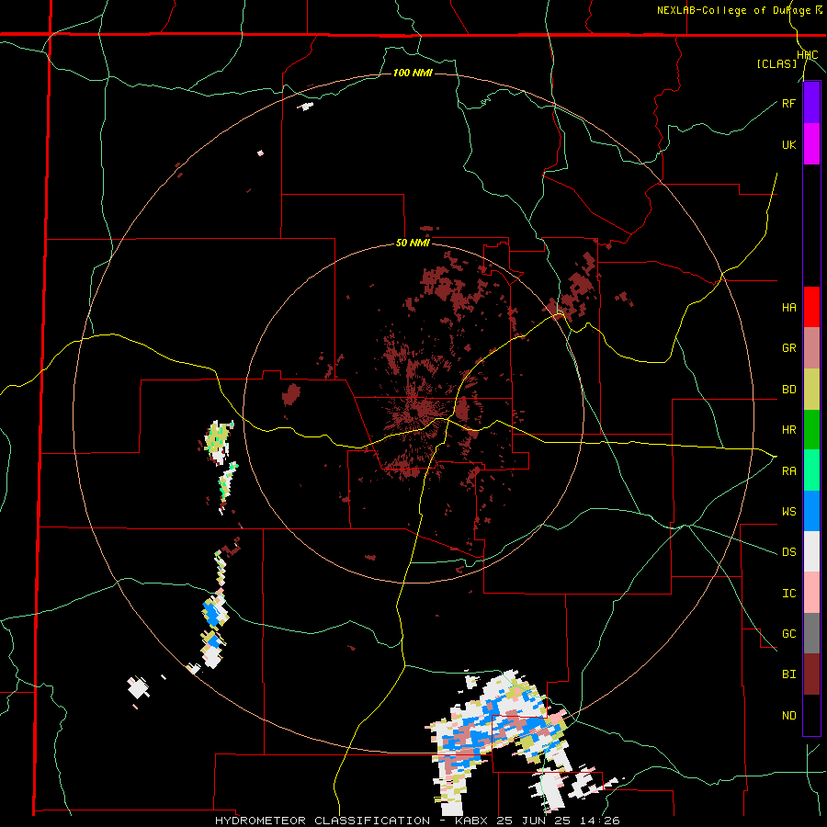Click the RF purple legend swatch

811,103
